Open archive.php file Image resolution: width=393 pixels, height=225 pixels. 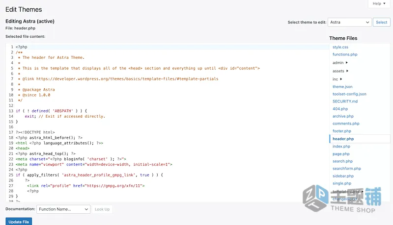(x=343, y=116)
